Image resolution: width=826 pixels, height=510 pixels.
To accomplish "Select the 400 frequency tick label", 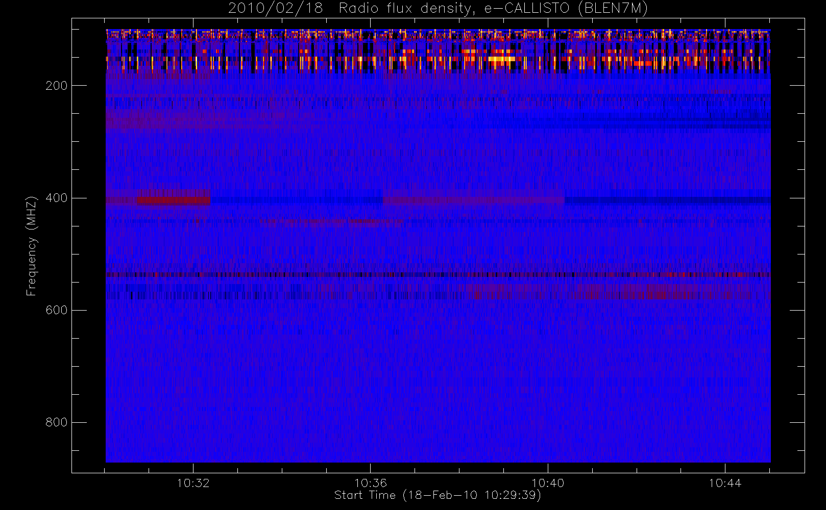I will click(57, 198).
